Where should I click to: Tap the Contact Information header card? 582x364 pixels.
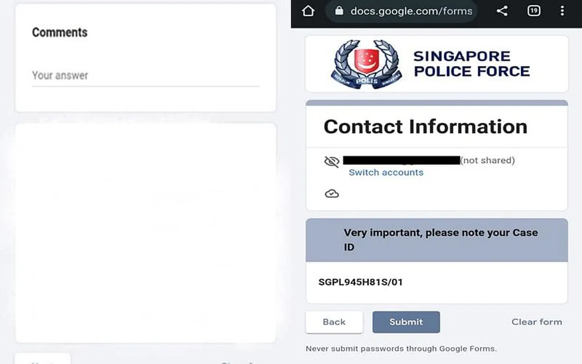pos(425,126)
